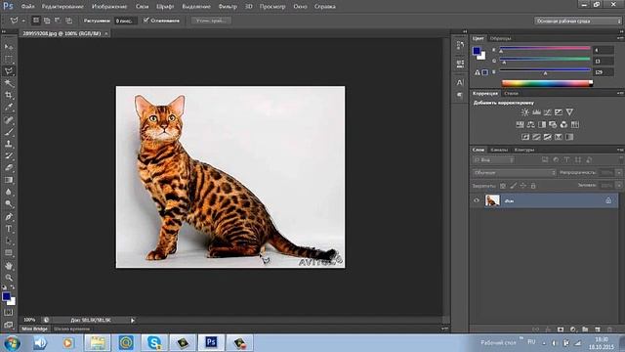Open the workspace switcher dropdown

[x=578, y=21]
